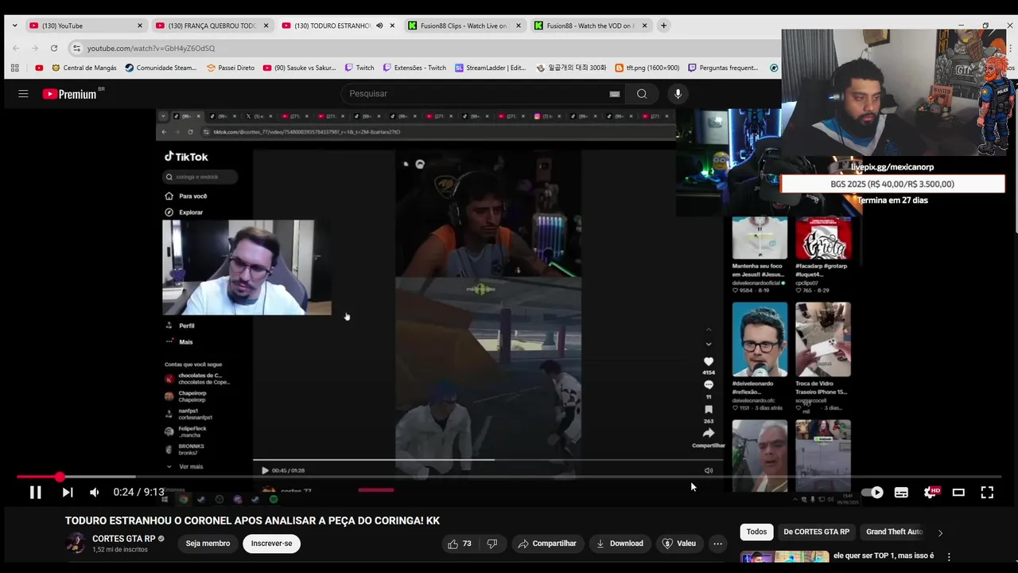
Task: Toggle subtitles/closed captions in the player
Action: [x=901, y=493]
